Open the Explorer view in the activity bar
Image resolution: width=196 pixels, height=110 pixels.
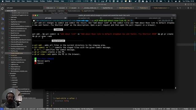pyautogui.click(x=2, y=9)
